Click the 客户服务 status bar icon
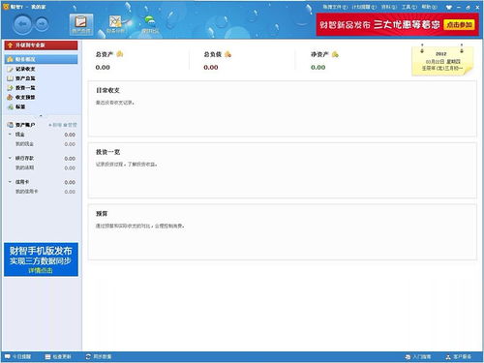The width and height of the screenshot is (484, 363). (448, 357)
